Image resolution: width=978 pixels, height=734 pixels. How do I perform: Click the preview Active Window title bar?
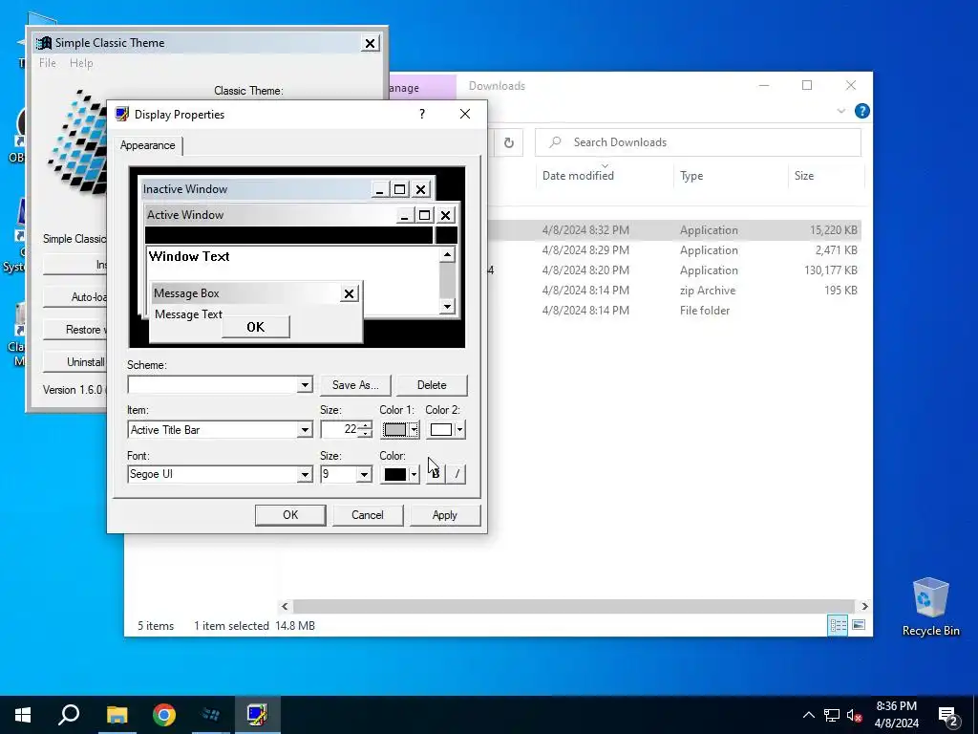tap(270, 215)
